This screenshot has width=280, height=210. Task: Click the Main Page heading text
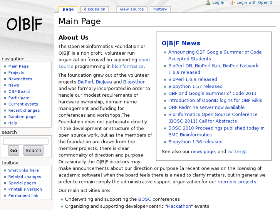point(80,21)
